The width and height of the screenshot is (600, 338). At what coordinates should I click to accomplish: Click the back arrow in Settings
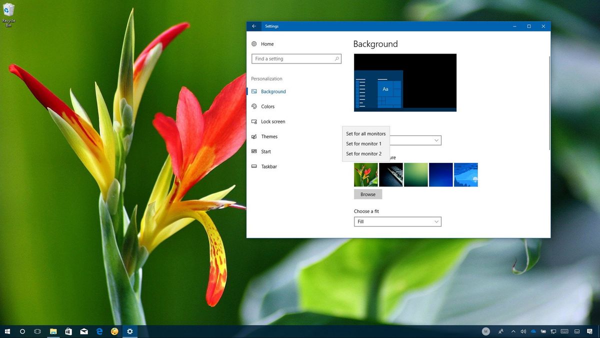254,26
